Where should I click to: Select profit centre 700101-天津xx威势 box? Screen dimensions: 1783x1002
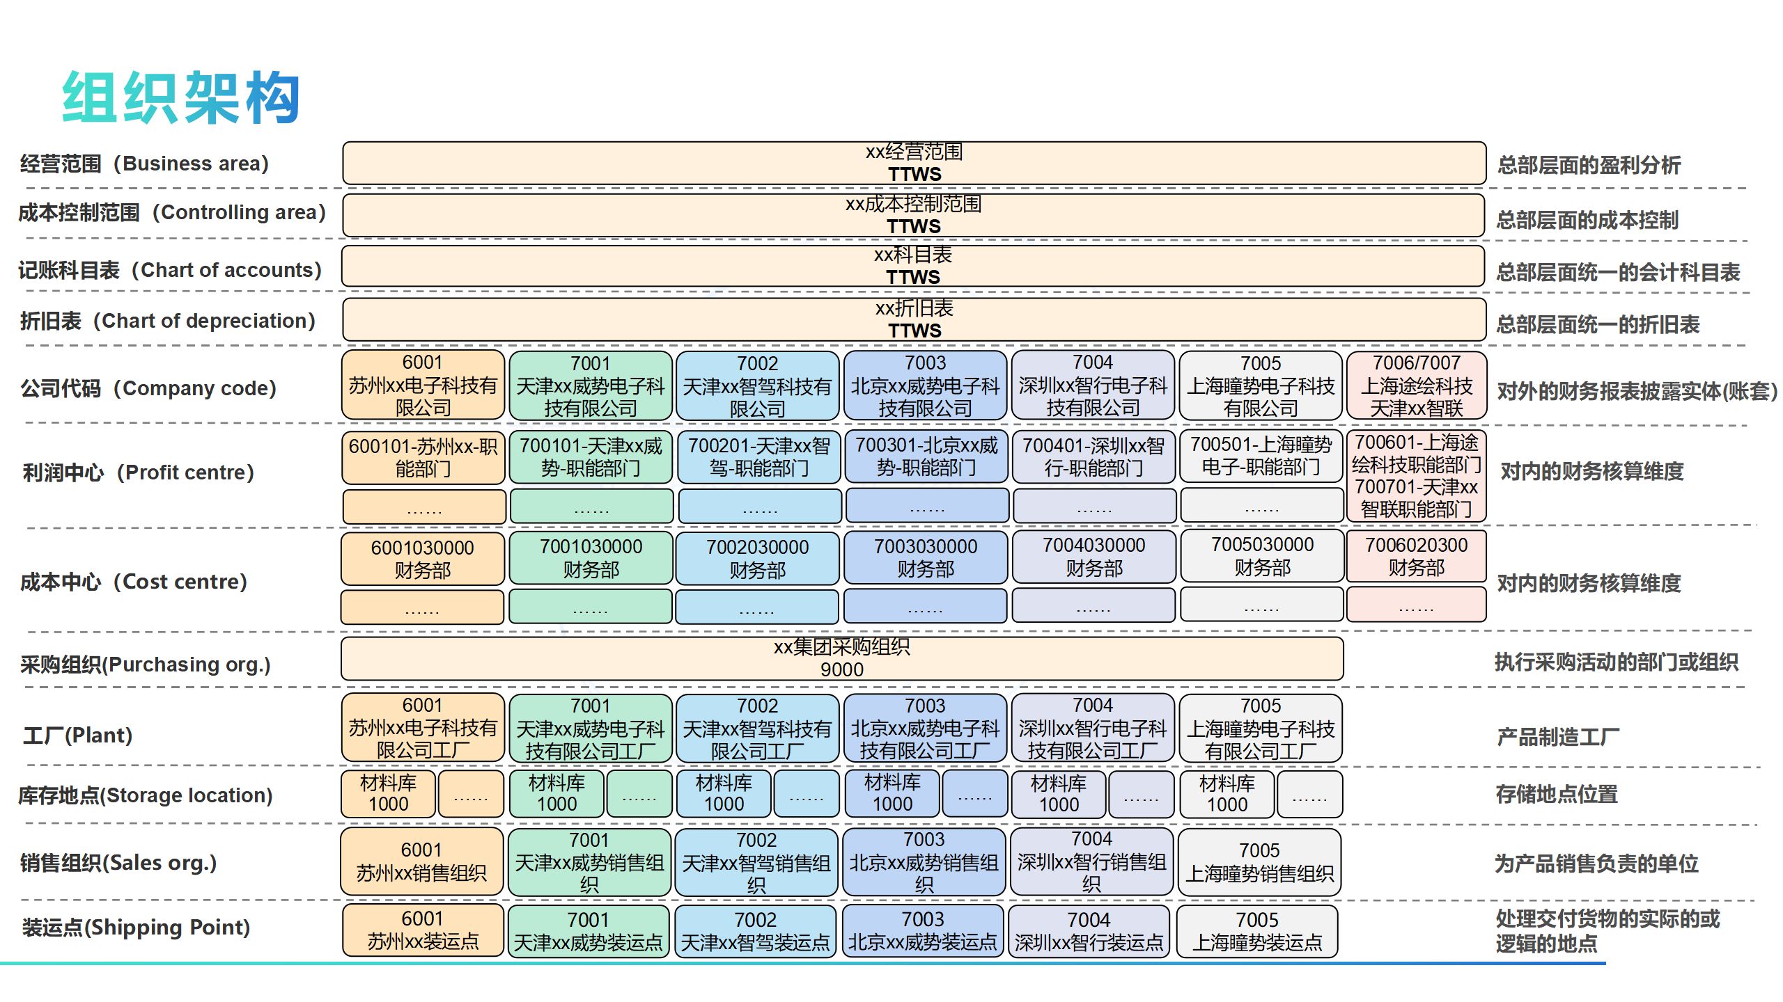(591, 456)
